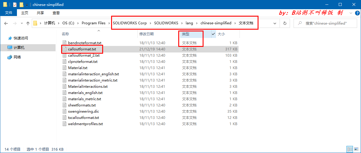The width and height of the screenshot is (361, 153).
Task: Switch to Details view icon in status bar
Action: pos(350,149)
